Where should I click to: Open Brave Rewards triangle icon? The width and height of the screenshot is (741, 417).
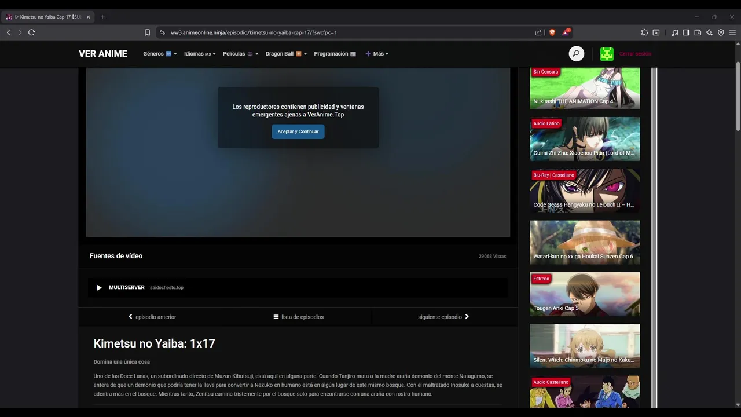point(566,32)
